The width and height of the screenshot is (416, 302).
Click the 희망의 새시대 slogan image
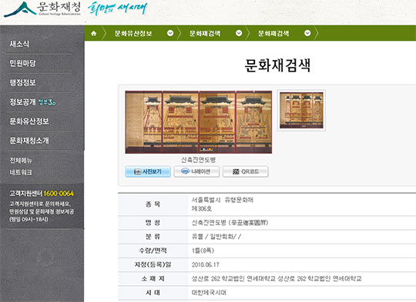(117, 8)
